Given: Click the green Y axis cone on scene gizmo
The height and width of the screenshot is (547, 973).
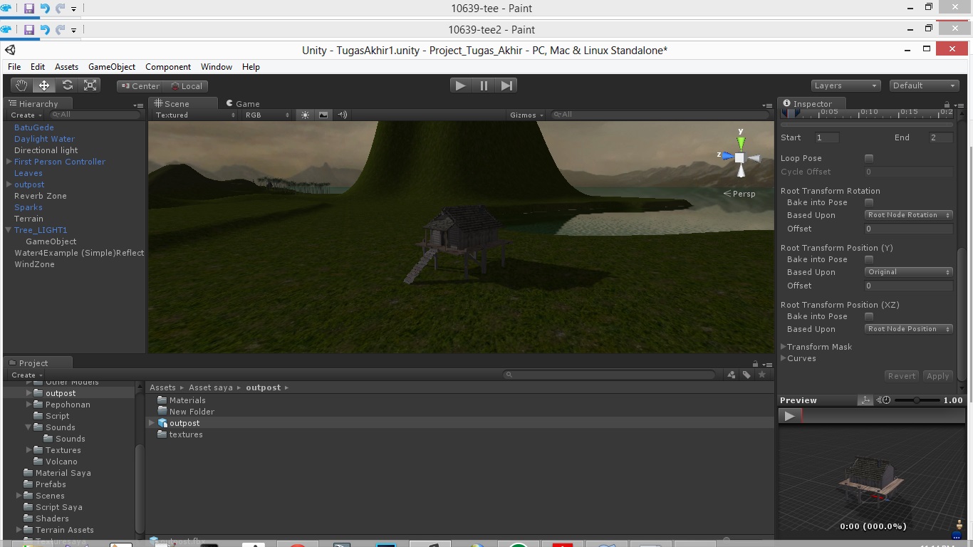Looking at the screenshot, I should pyautogui.click(x=741, y=142).
